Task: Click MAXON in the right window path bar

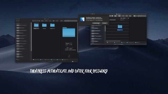Action: [123, 42]
